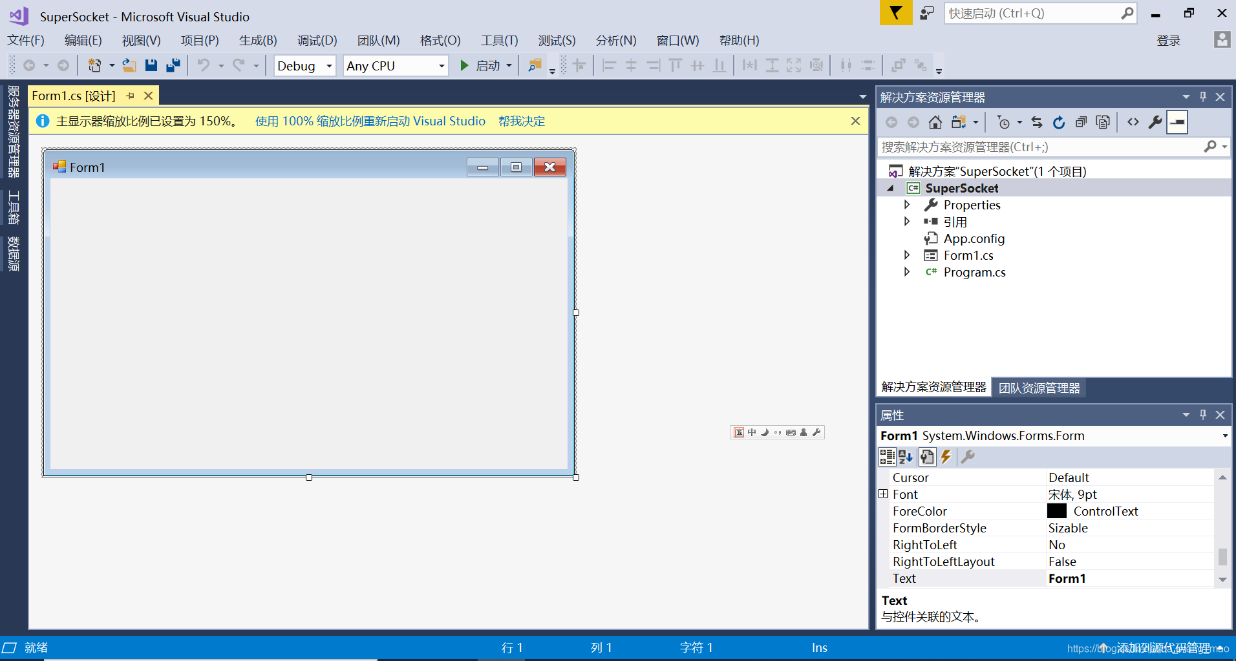Click the feedback flag notification icon
This screenshot has height=661, width=1236.
895,13
